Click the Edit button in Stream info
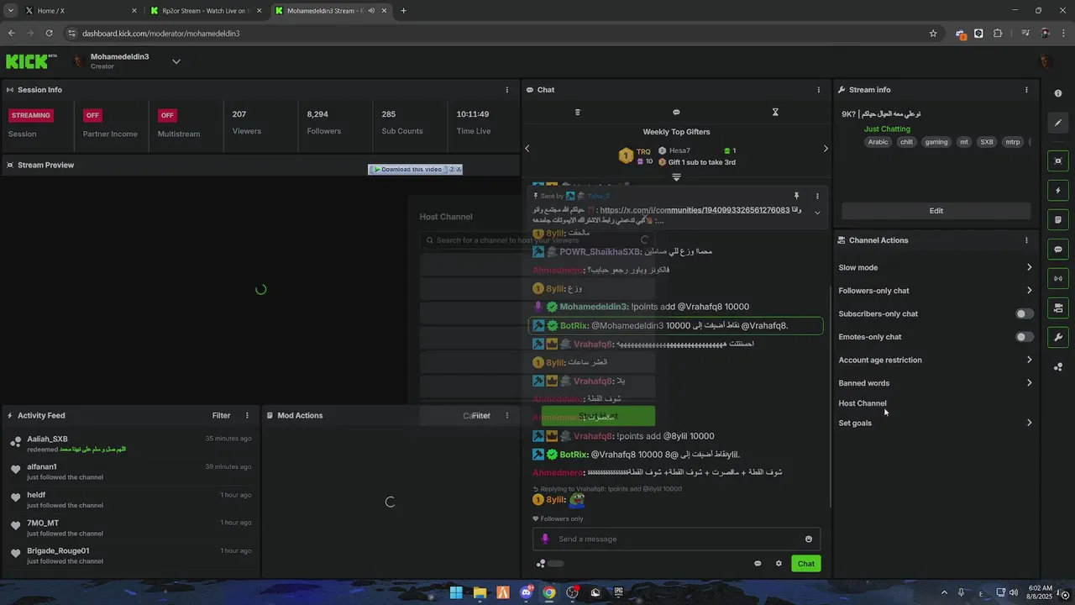 click(936, 211)
